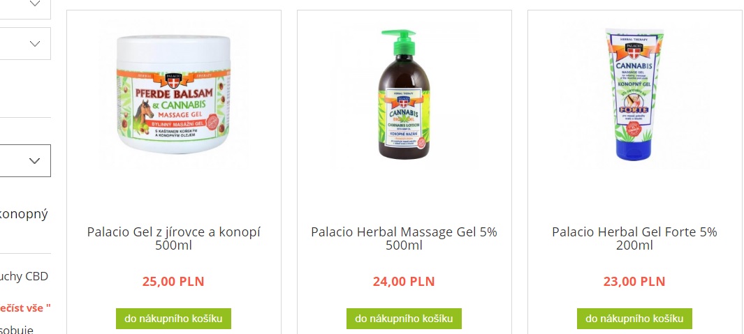This screenshot has height=334, width=744.
Task: Click the red 'číst vše' read-all link
Action: coord(25,308)
